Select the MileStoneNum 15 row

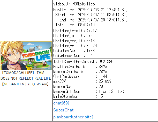pyautogui.click(x=78, y=96)
